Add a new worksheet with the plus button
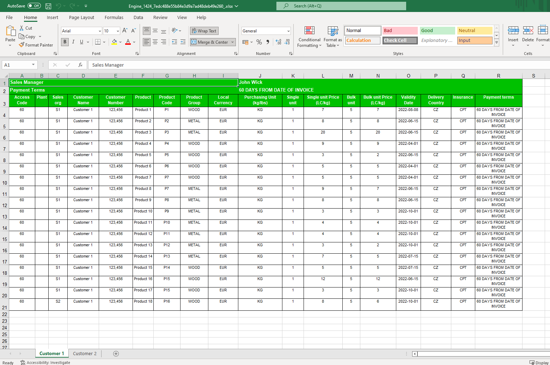Screen dimensions: 550x365 116,353
